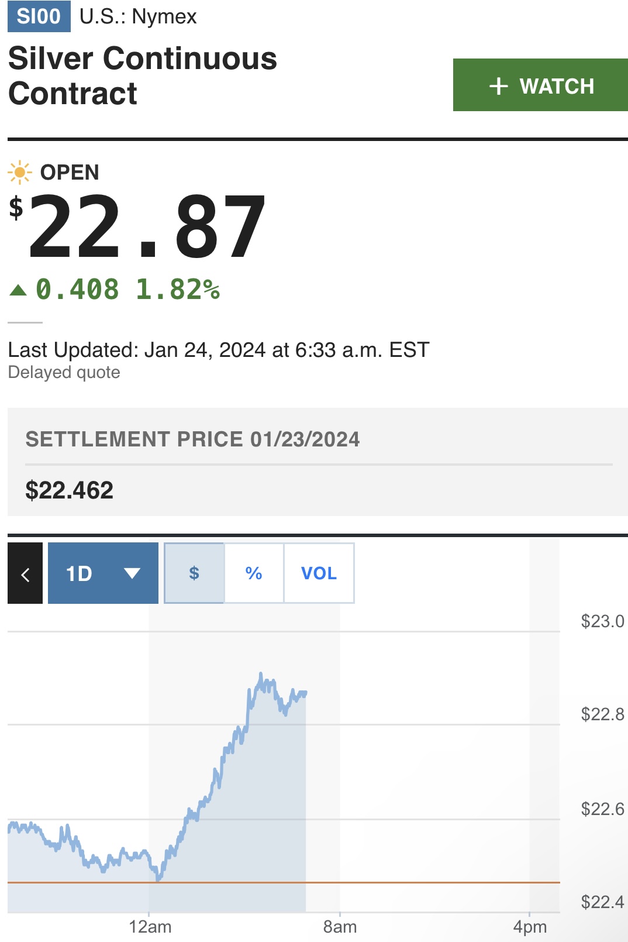Click the $22.87 current price value
628x942 pixels.
tap(137, 227)
